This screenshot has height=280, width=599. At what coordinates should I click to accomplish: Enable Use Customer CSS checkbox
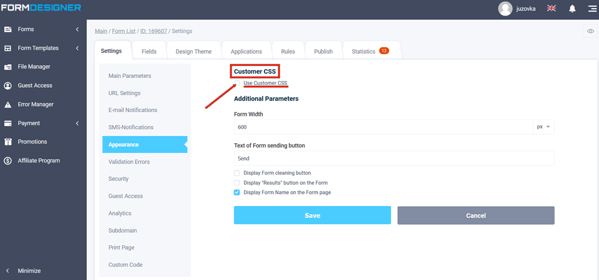[237, 83]
